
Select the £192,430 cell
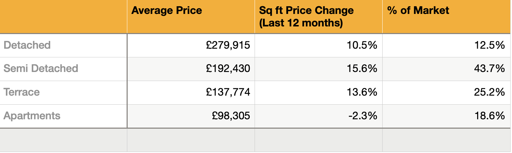pyautogui.click(x=191, y=69)
